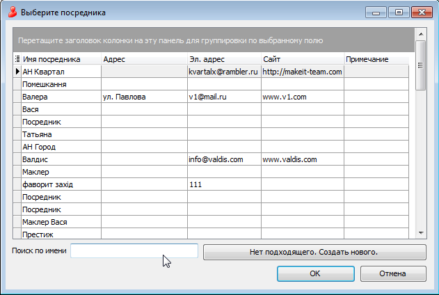Screen dimensions: 439x295
Task: Choose the фаворит захід row
Action: [x=61, y=184]
